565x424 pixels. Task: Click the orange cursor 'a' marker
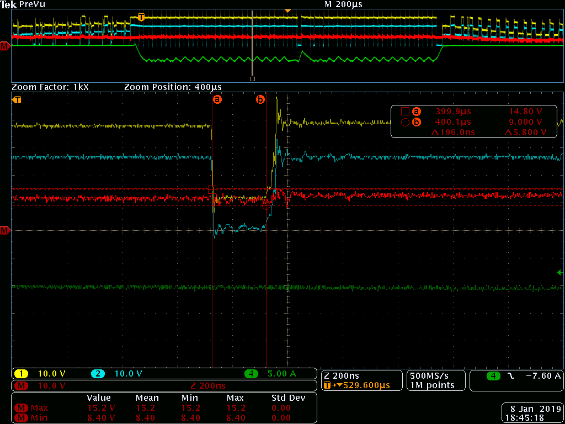tap(216, 99)
